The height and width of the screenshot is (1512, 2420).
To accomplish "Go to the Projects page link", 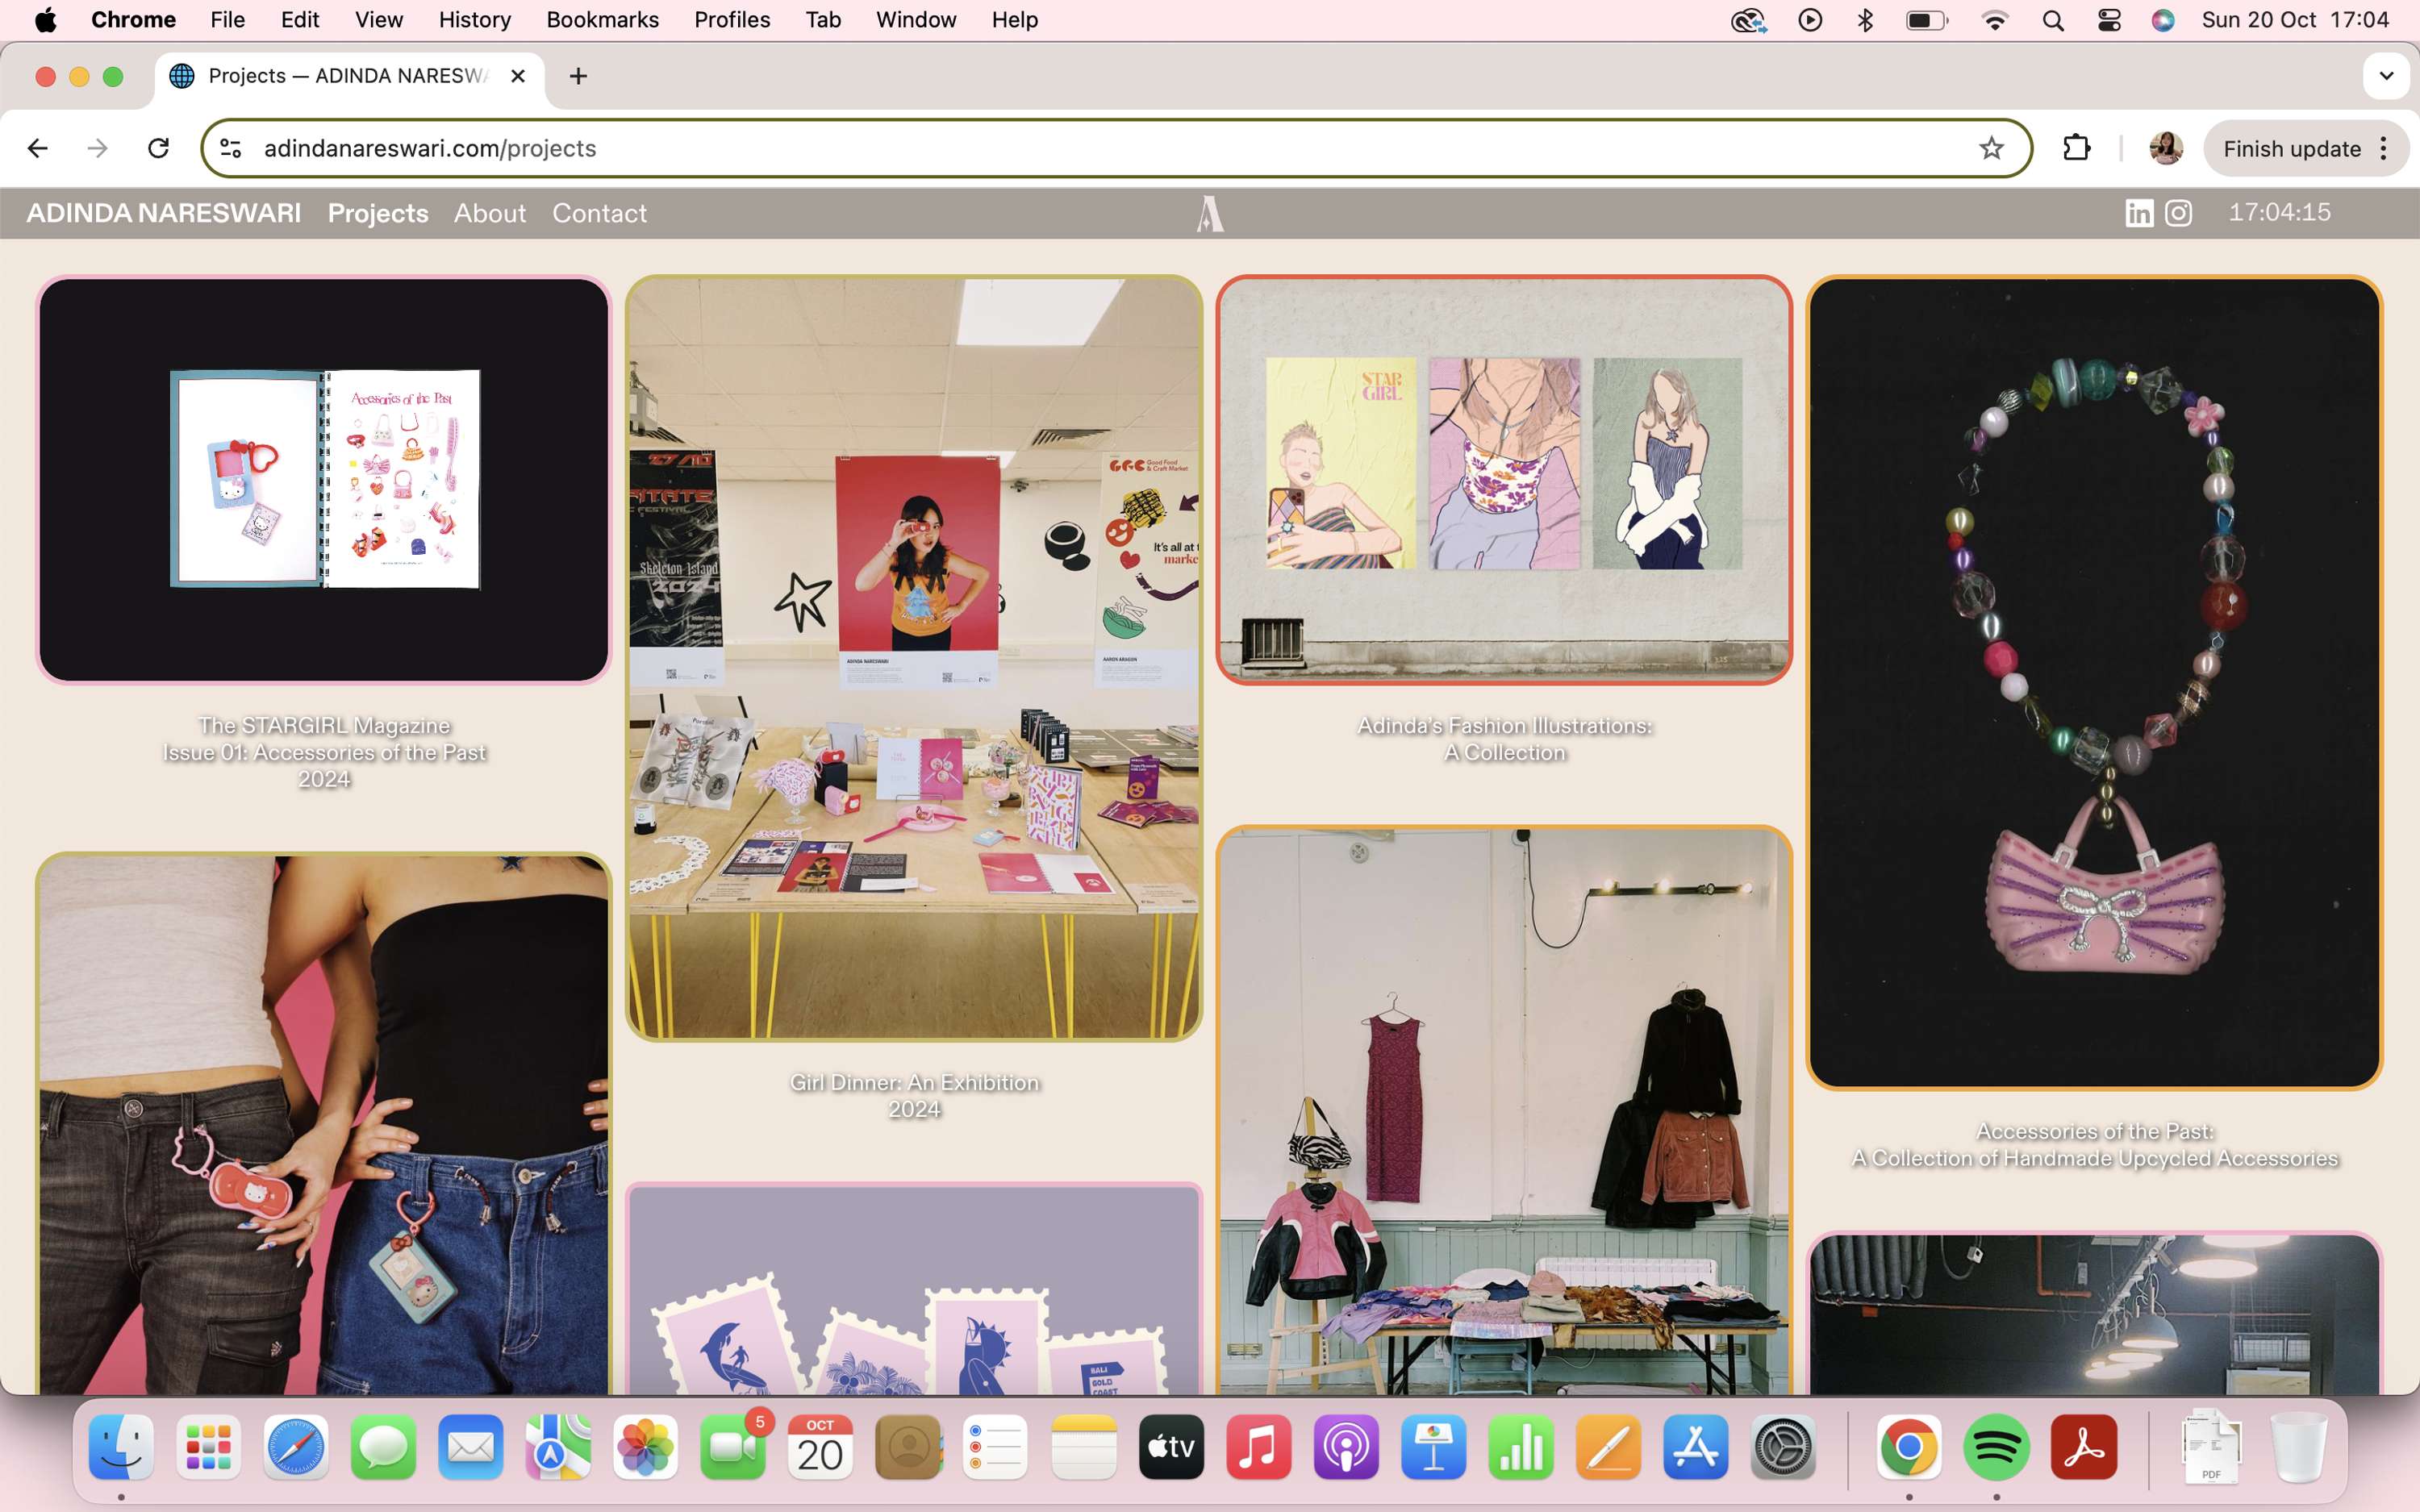I will 378,213.
